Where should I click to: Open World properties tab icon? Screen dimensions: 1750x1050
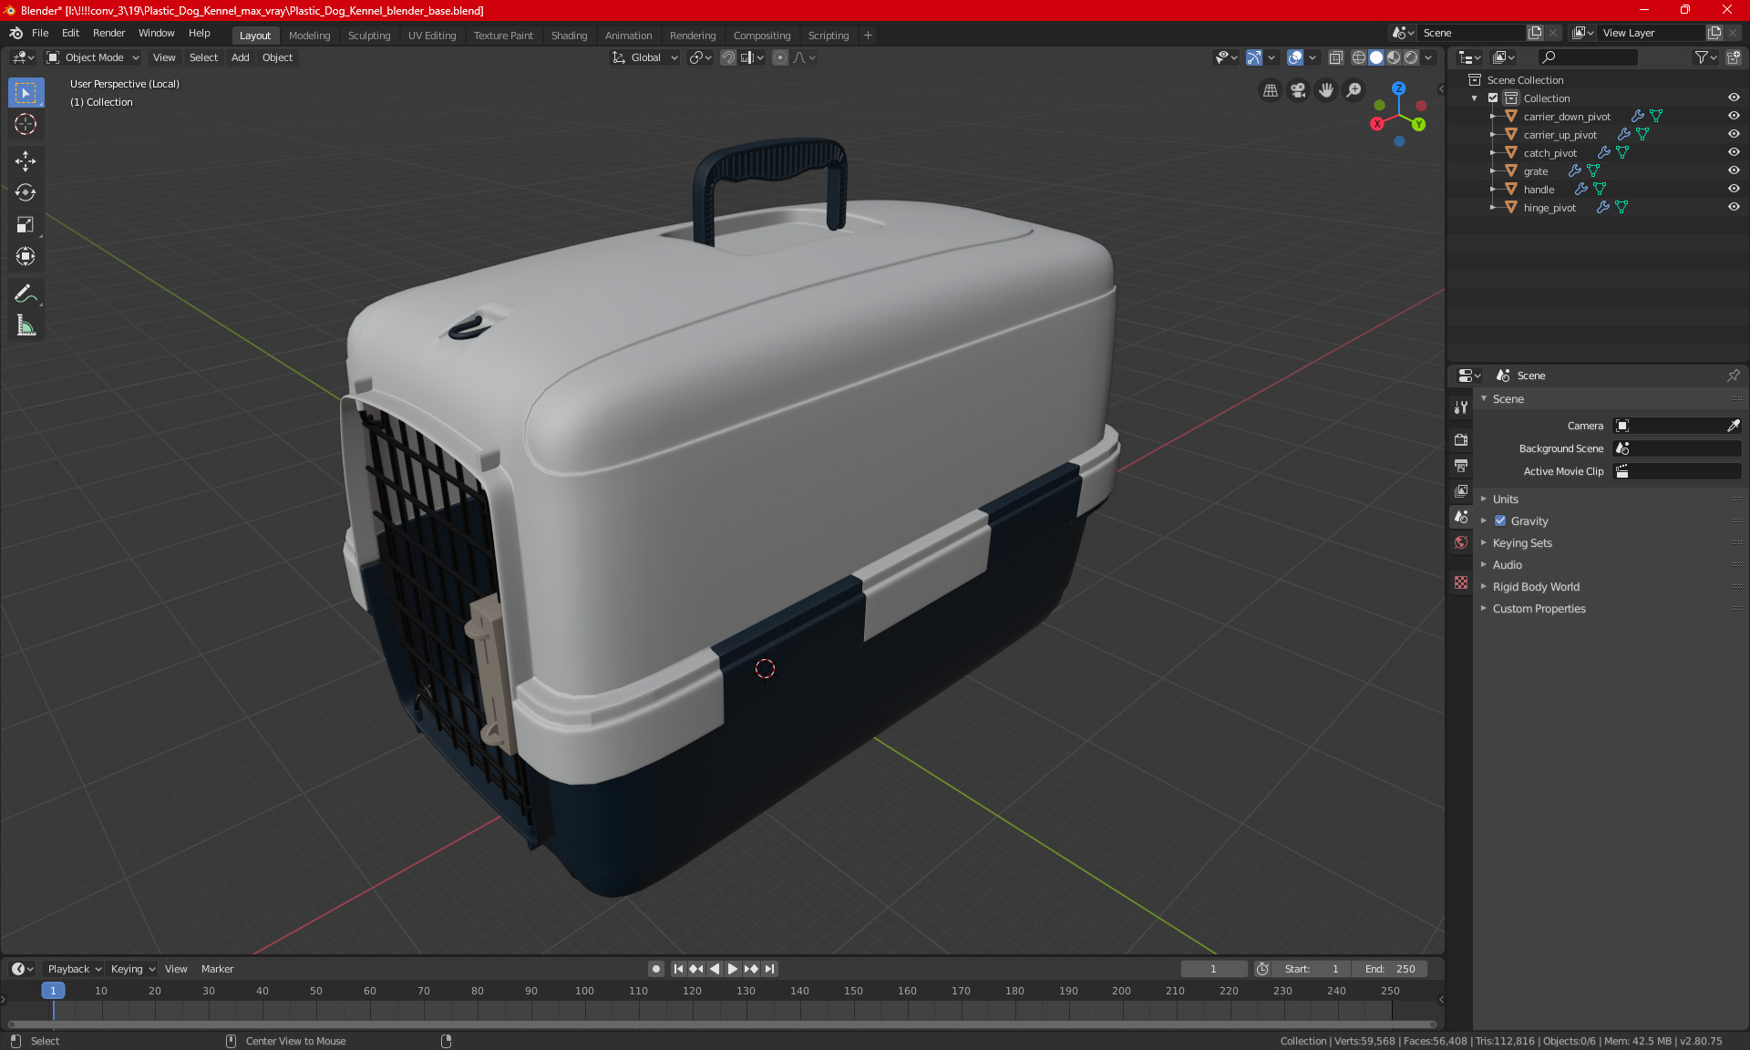pos(1461,542)
